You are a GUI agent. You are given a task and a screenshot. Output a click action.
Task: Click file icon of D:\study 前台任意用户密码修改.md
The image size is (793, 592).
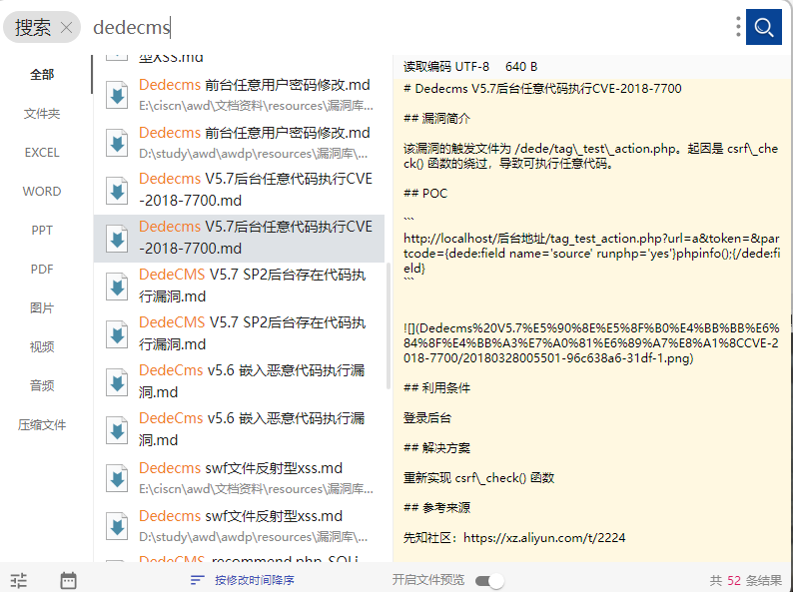tap(117, 143)
